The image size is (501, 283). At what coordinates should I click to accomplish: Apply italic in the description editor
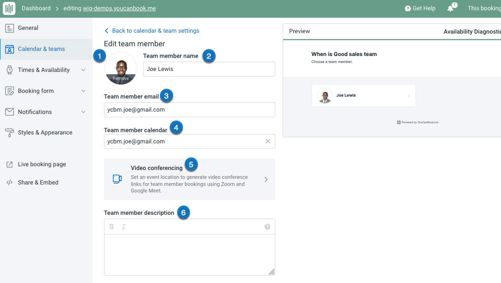click(x=123, y=226)
